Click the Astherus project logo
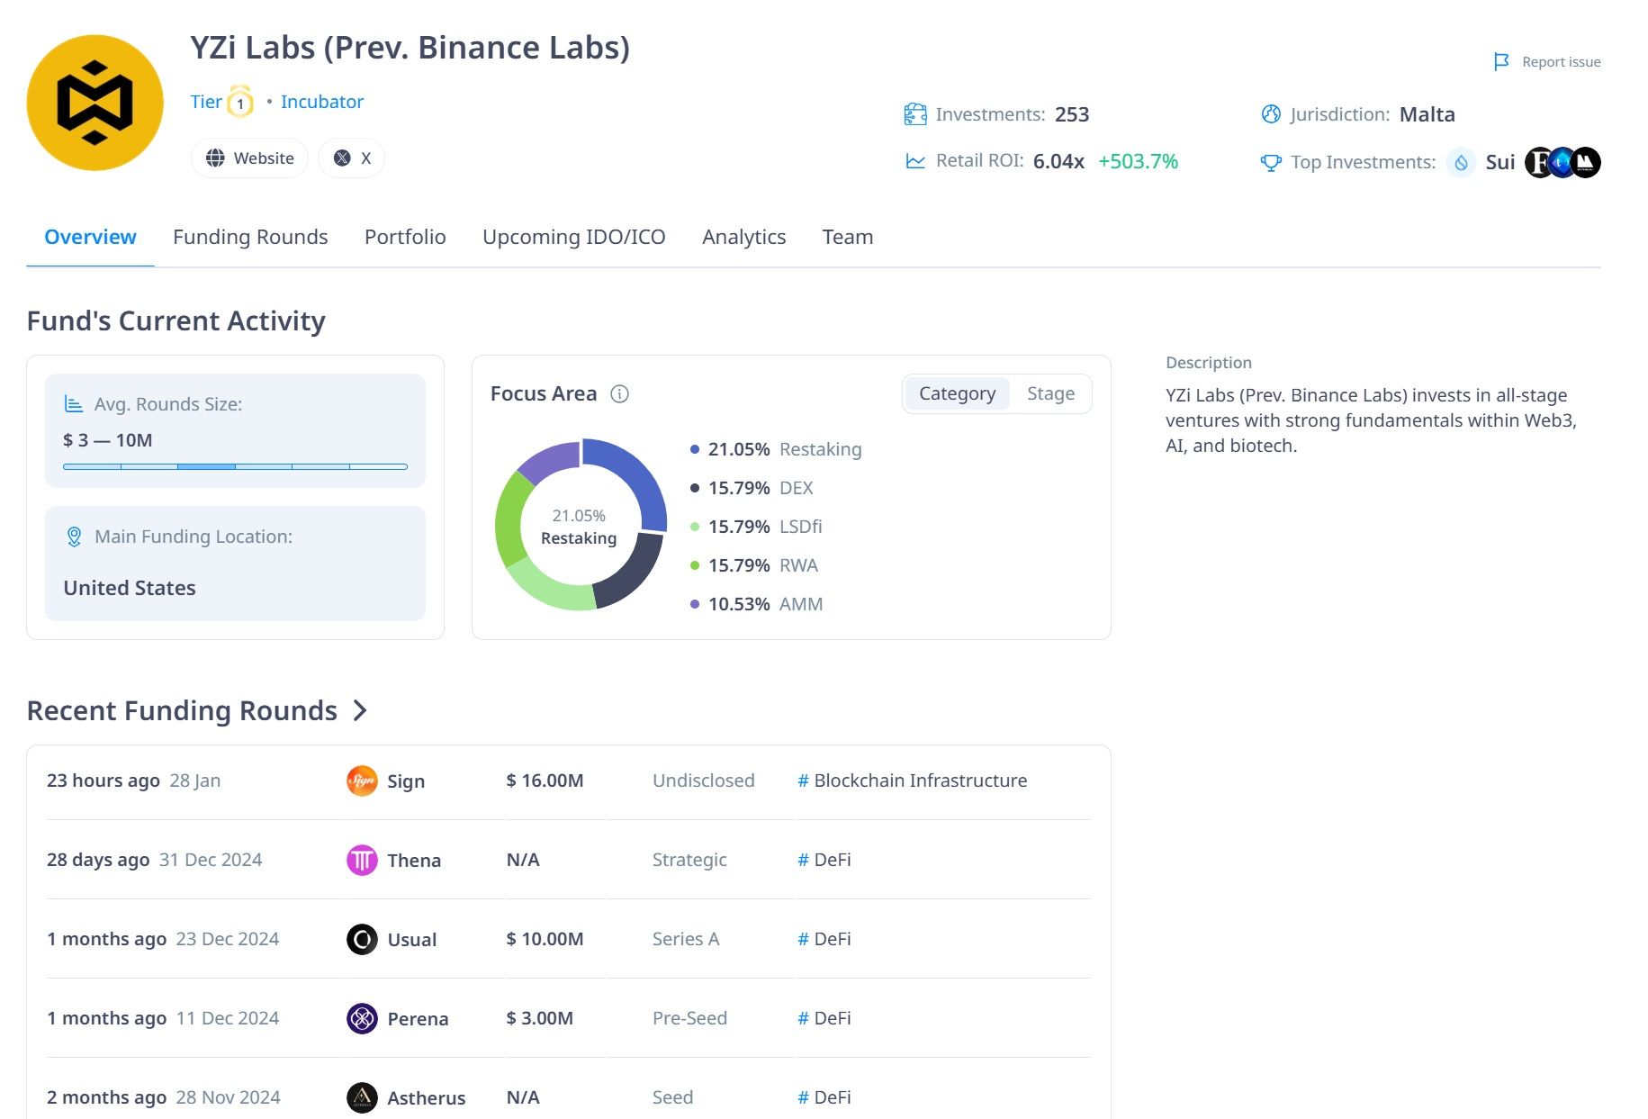 (x=362, y=1097)
